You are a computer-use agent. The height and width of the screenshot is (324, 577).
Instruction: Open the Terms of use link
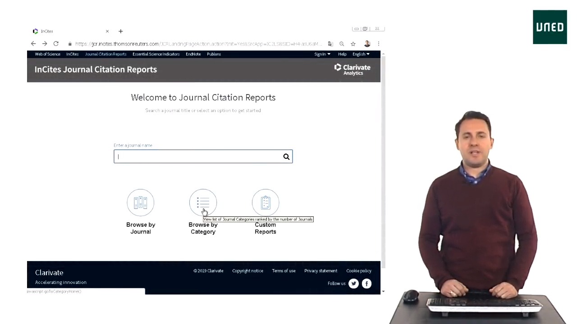pos(284,271)
